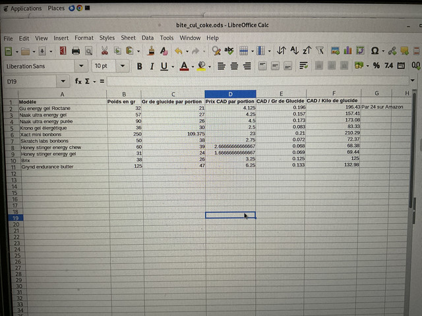Toggle Wrap Text

[x=303, y=66]
